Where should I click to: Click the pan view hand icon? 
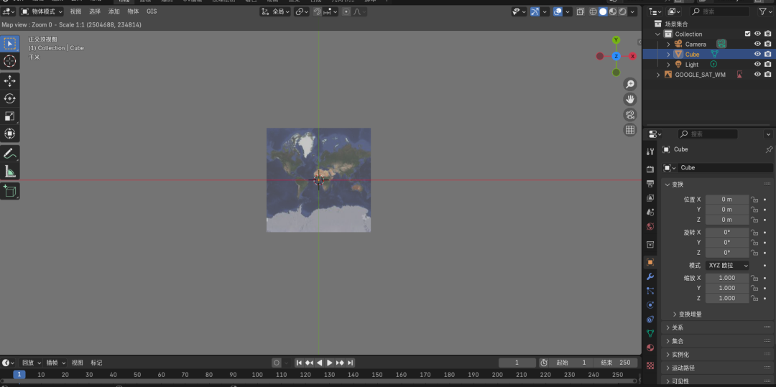tap(630, 99)
